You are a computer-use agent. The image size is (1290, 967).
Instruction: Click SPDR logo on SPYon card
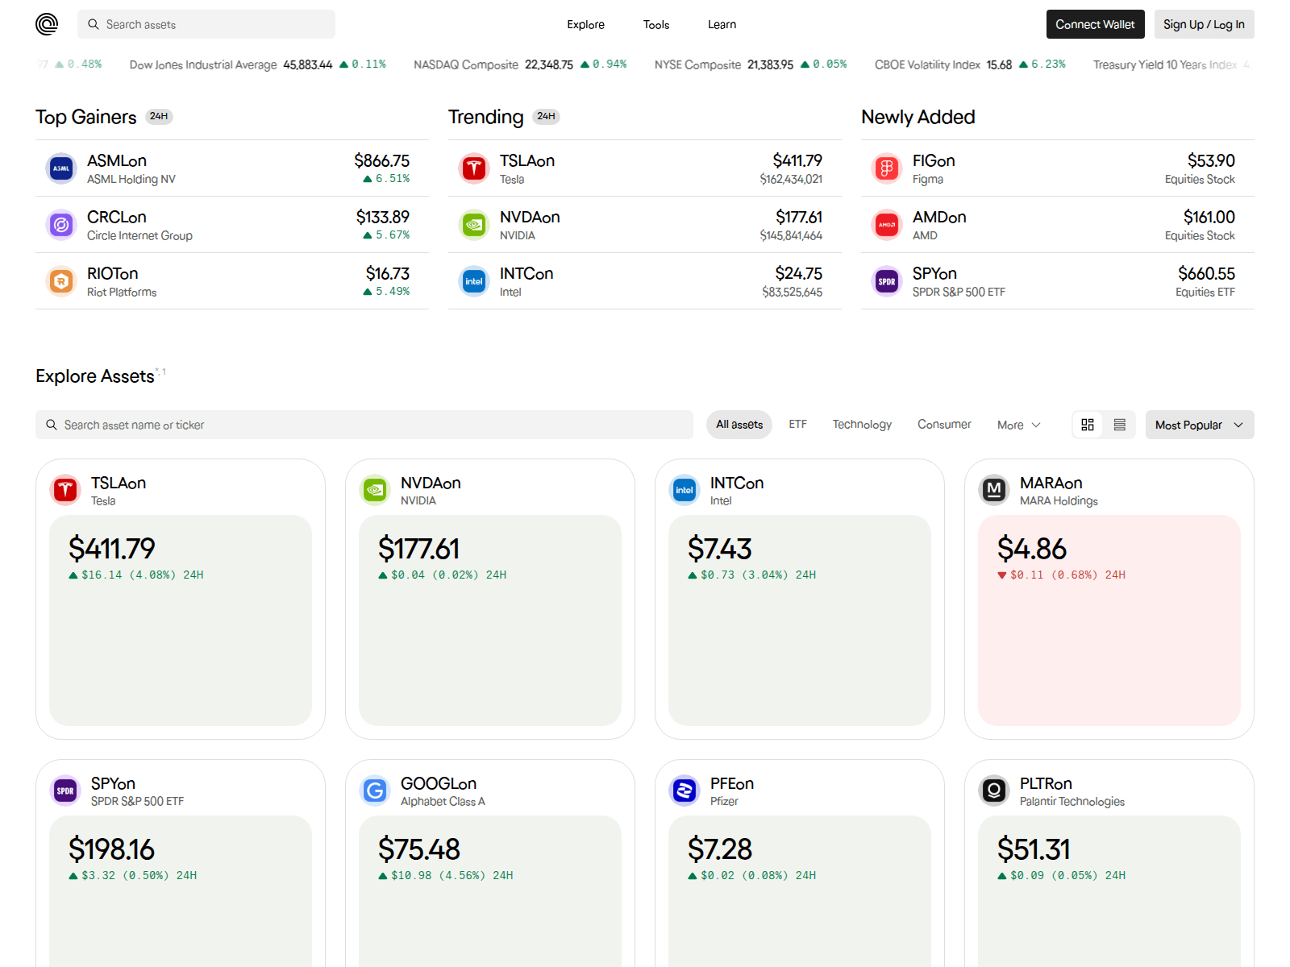pos(65,791)
